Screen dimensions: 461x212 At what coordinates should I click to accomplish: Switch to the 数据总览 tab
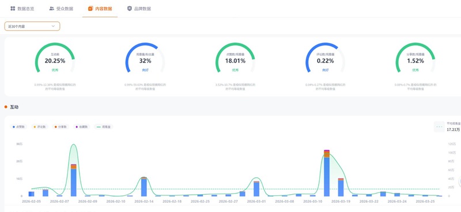tap(22, 9)
